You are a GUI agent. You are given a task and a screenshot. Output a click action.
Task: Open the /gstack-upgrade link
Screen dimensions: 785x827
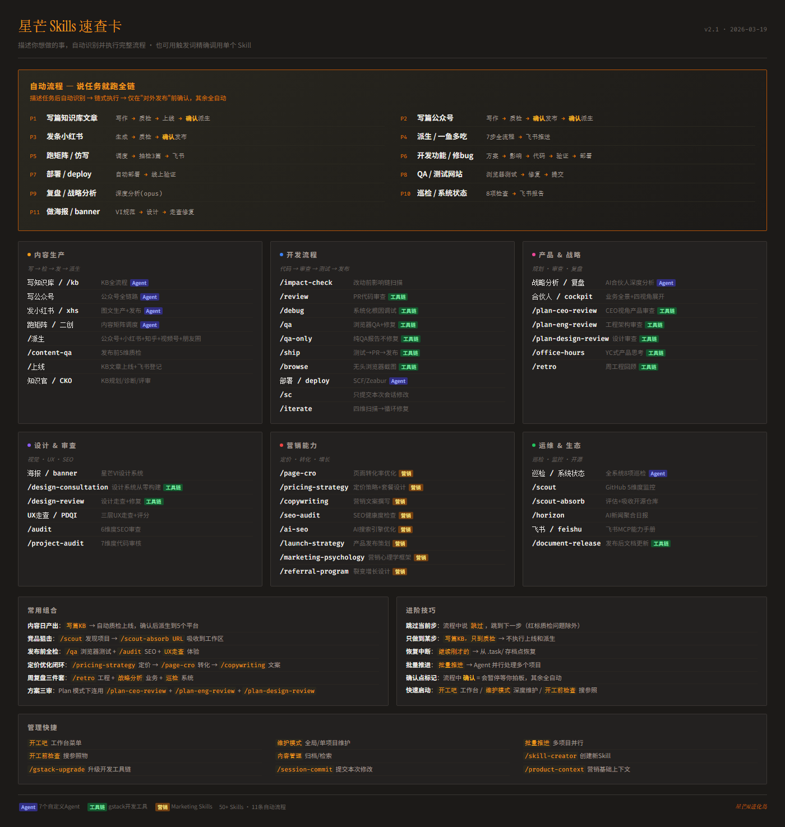coord(56,769)
